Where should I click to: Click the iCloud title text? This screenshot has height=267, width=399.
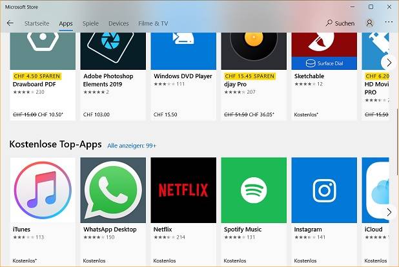(373, 230)
